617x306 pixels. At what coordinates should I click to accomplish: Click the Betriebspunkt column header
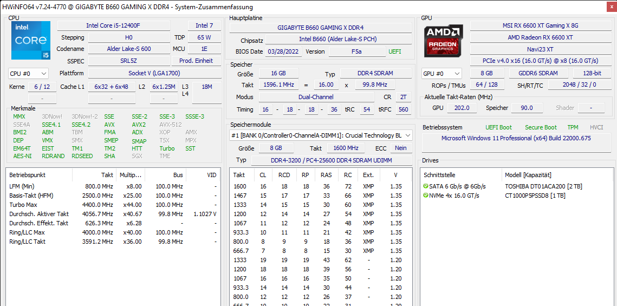(x=39, y=175)
